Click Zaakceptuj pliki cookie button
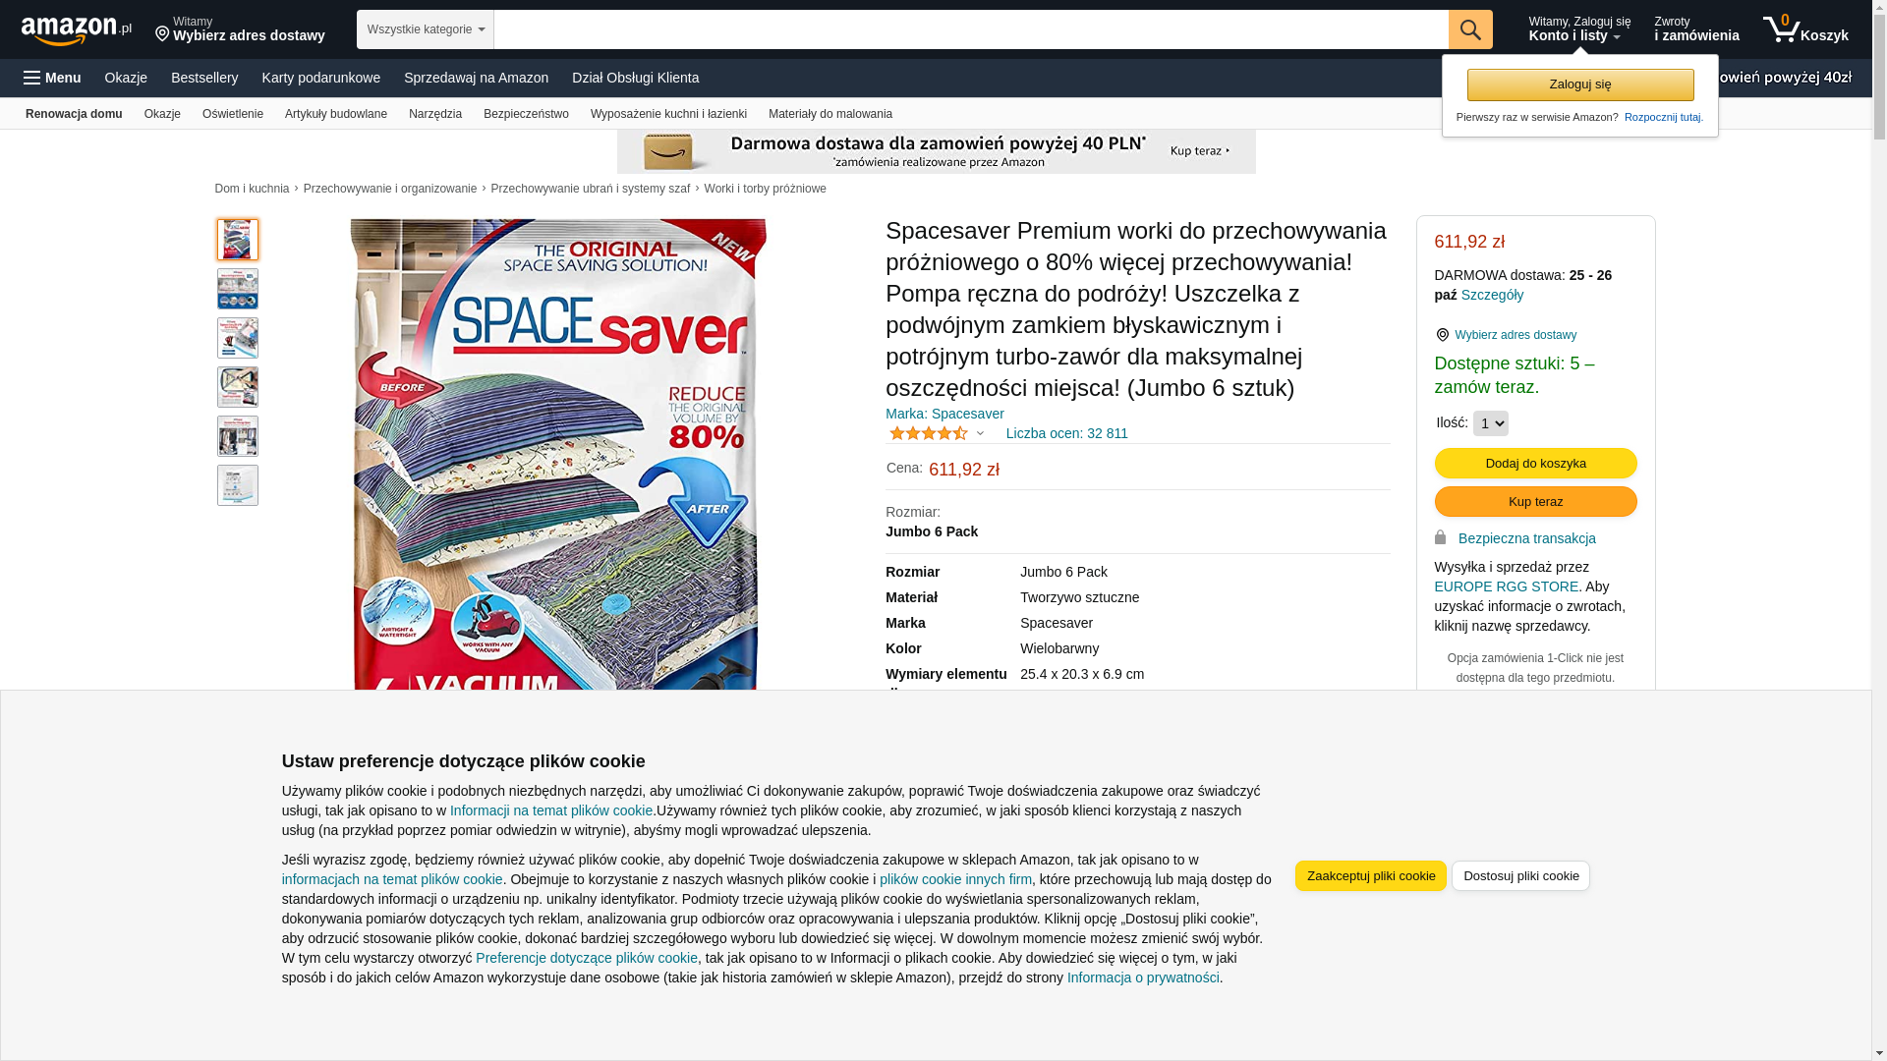The height and width of the screenshot is (1061, 1887). click(1370, 875)
